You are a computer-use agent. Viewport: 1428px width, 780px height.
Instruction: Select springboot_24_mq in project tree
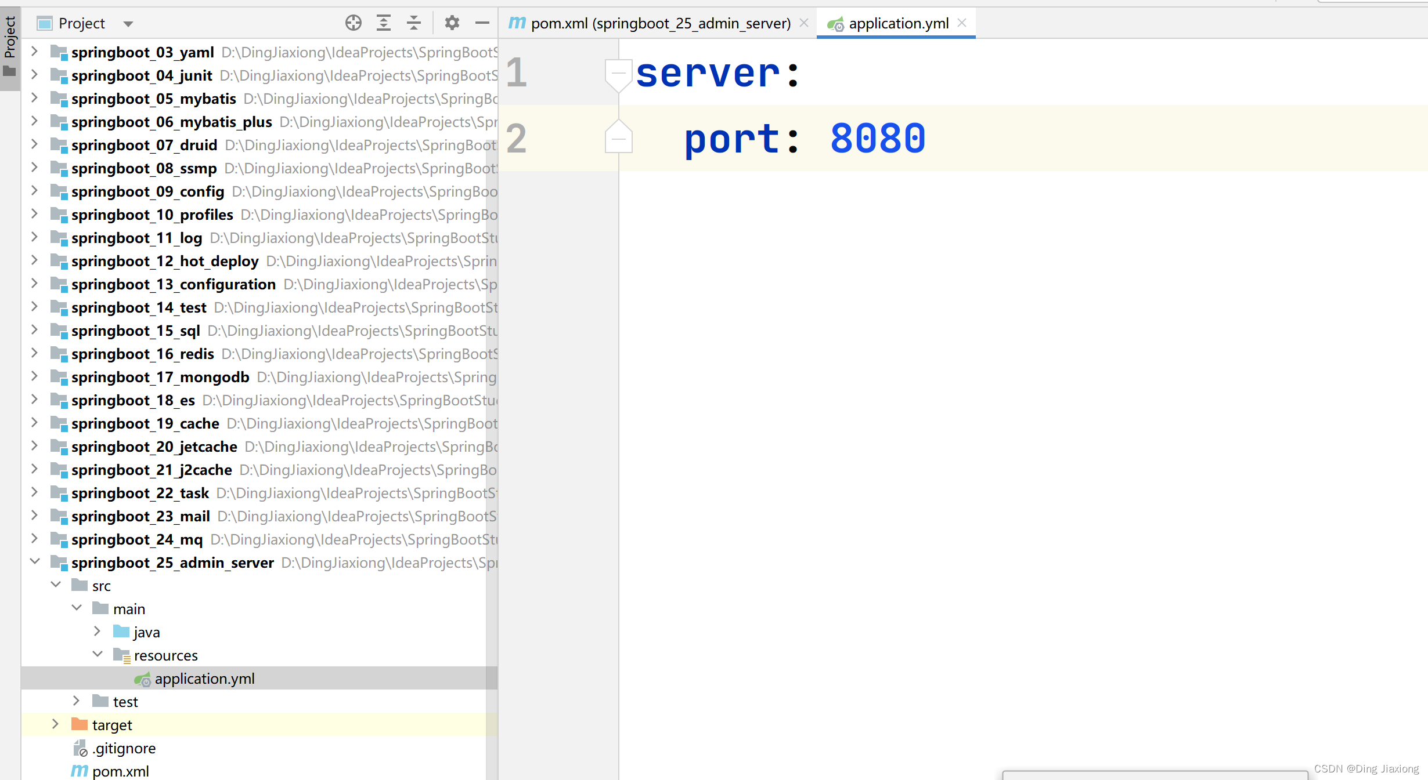point(138,539)
